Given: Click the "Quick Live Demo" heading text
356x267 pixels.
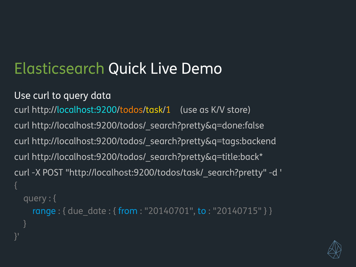Looking at the screenshot, I should pos(165,68).
